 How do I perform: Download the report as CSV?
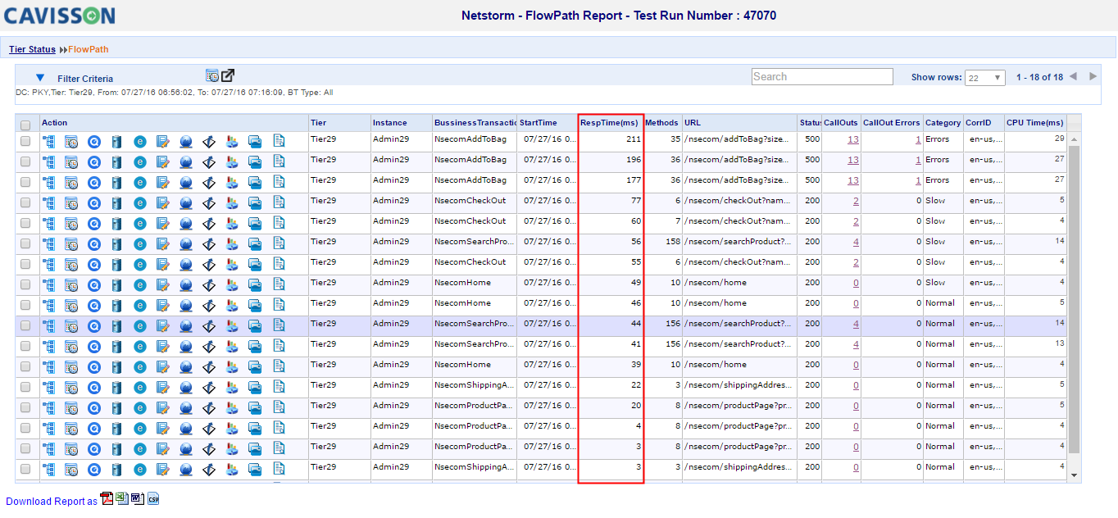pos(153,499)
